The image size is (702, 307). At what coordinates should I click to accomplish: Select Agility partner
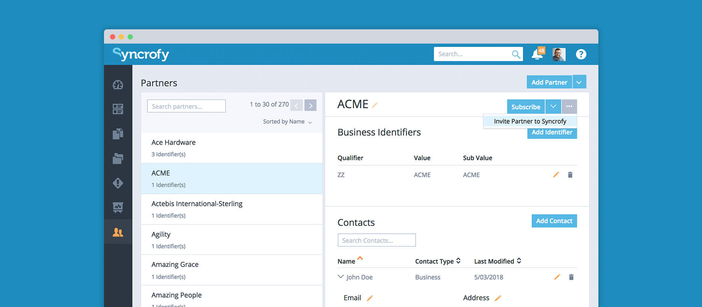(x=232, y=240)
